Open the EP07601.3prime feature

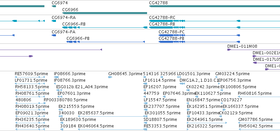74,93
